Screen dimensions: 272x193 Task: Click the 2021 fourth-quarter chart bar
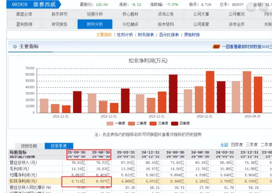[77, 102]
